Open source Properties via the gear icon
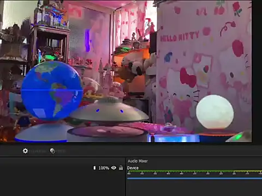Viewport: 262px width, 196px height. (25, 151)
